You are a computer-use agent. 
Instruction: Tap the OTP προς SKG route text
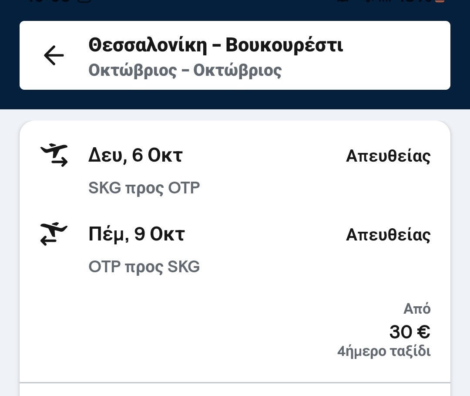144,267
